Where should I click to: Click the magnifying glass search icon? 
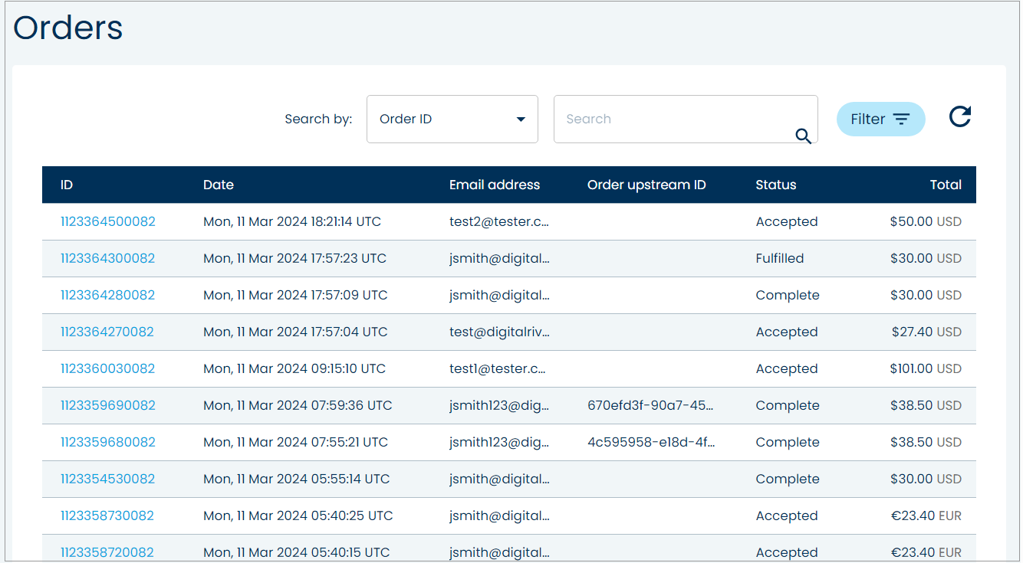click(x=803, y=136)
